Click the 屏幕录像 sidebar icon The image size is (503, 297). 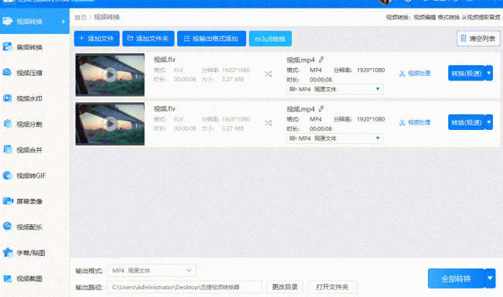point(8,201)
